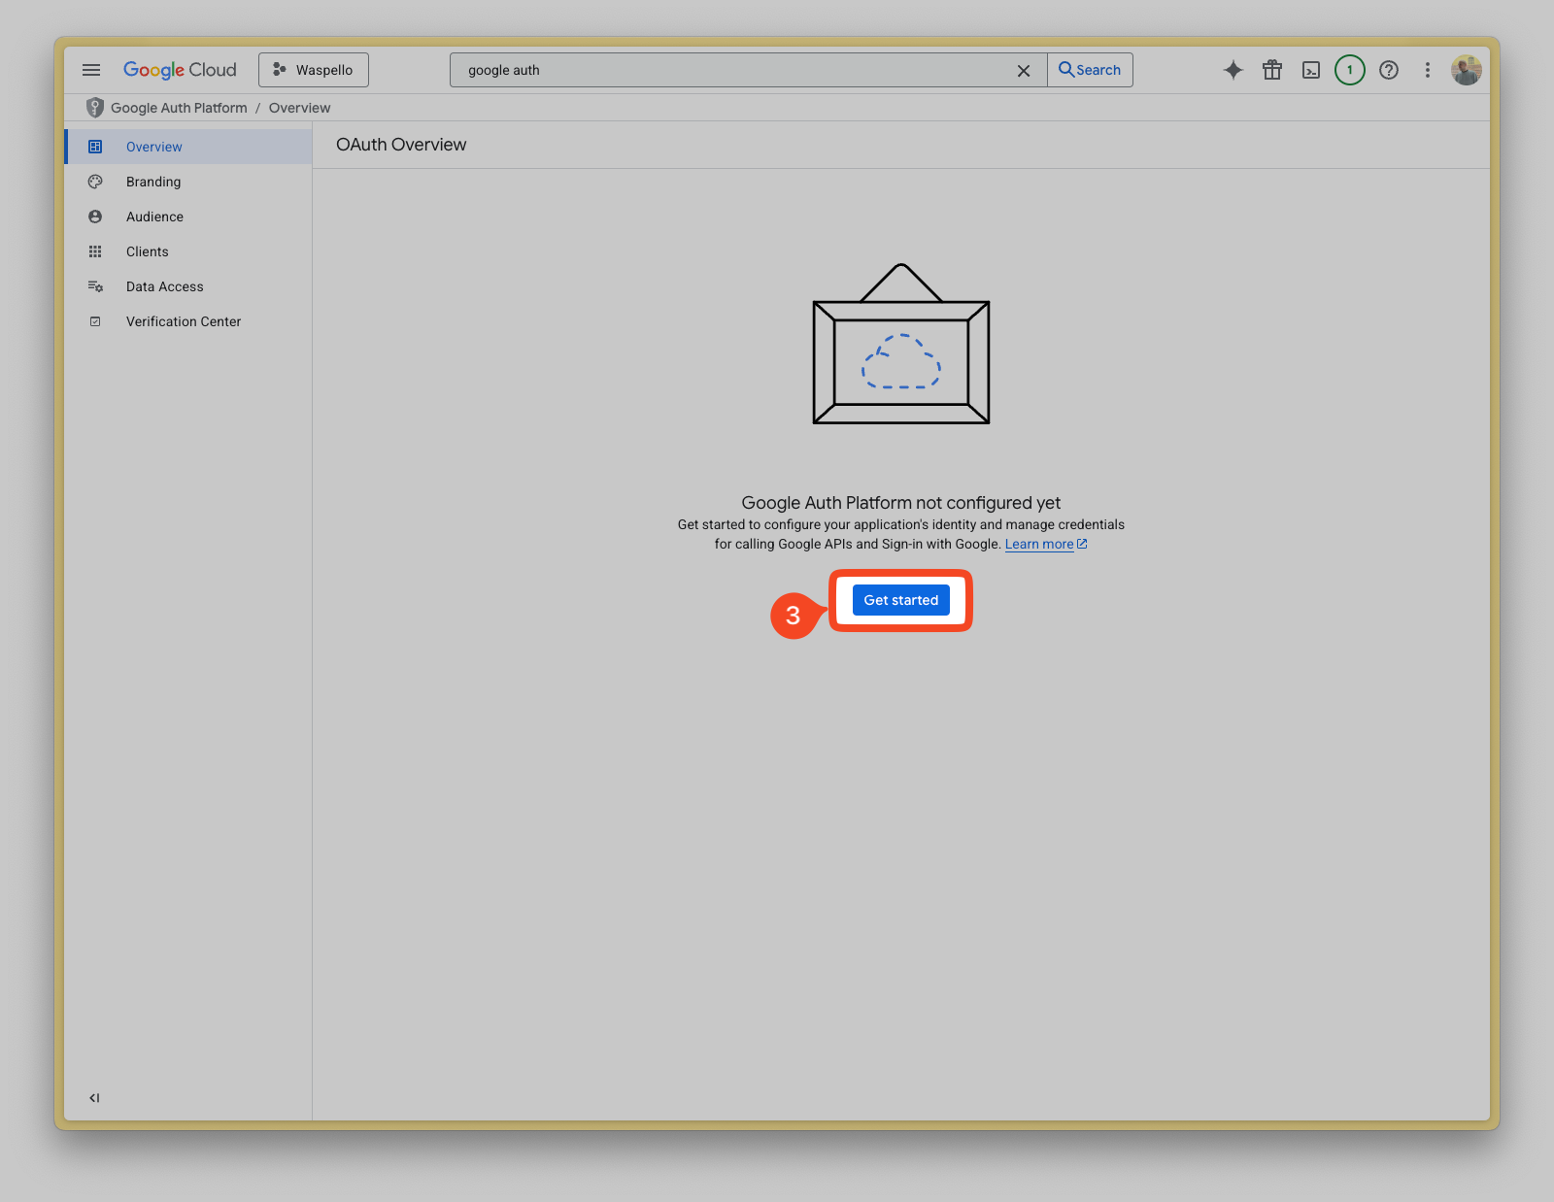
Task: Switch to the Overview tab
Action: click(153, 147)
